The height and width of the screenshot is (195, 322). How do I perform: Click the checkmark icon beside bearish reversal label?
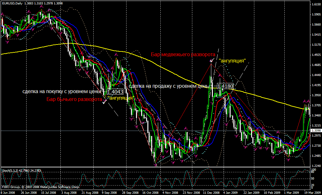212,60
